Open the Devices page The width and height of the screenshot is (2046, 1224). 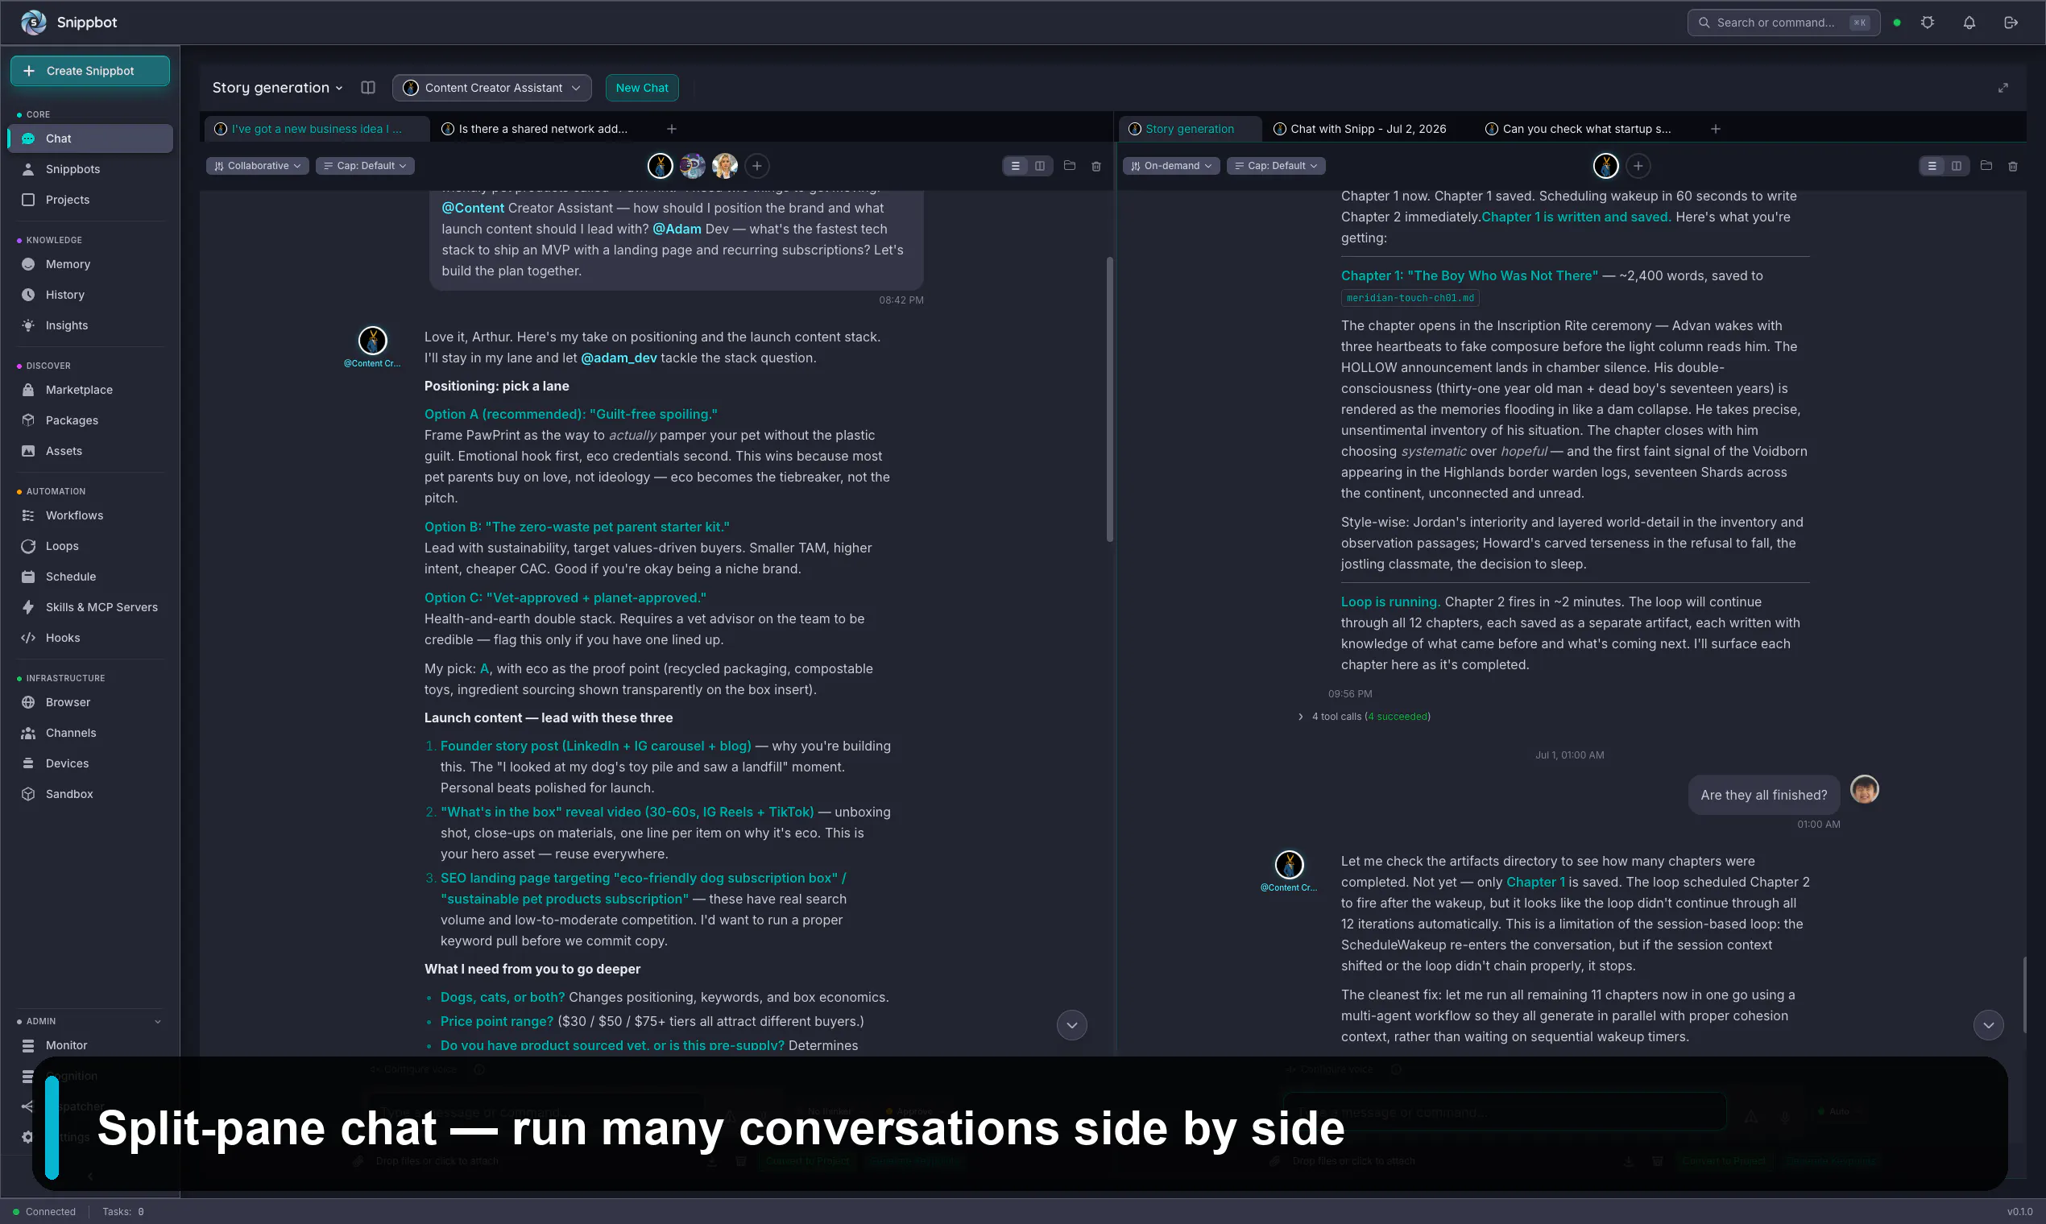pyautogui.click(x=89, y=763)
